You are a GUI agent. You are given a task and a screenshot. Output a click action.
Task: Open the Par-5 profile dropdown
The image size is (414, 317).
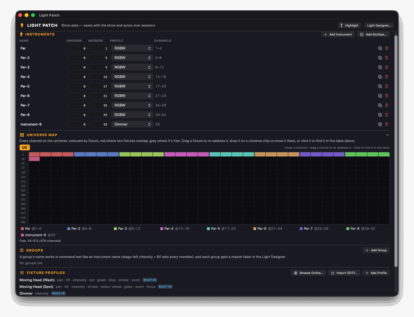pos(132,86)
